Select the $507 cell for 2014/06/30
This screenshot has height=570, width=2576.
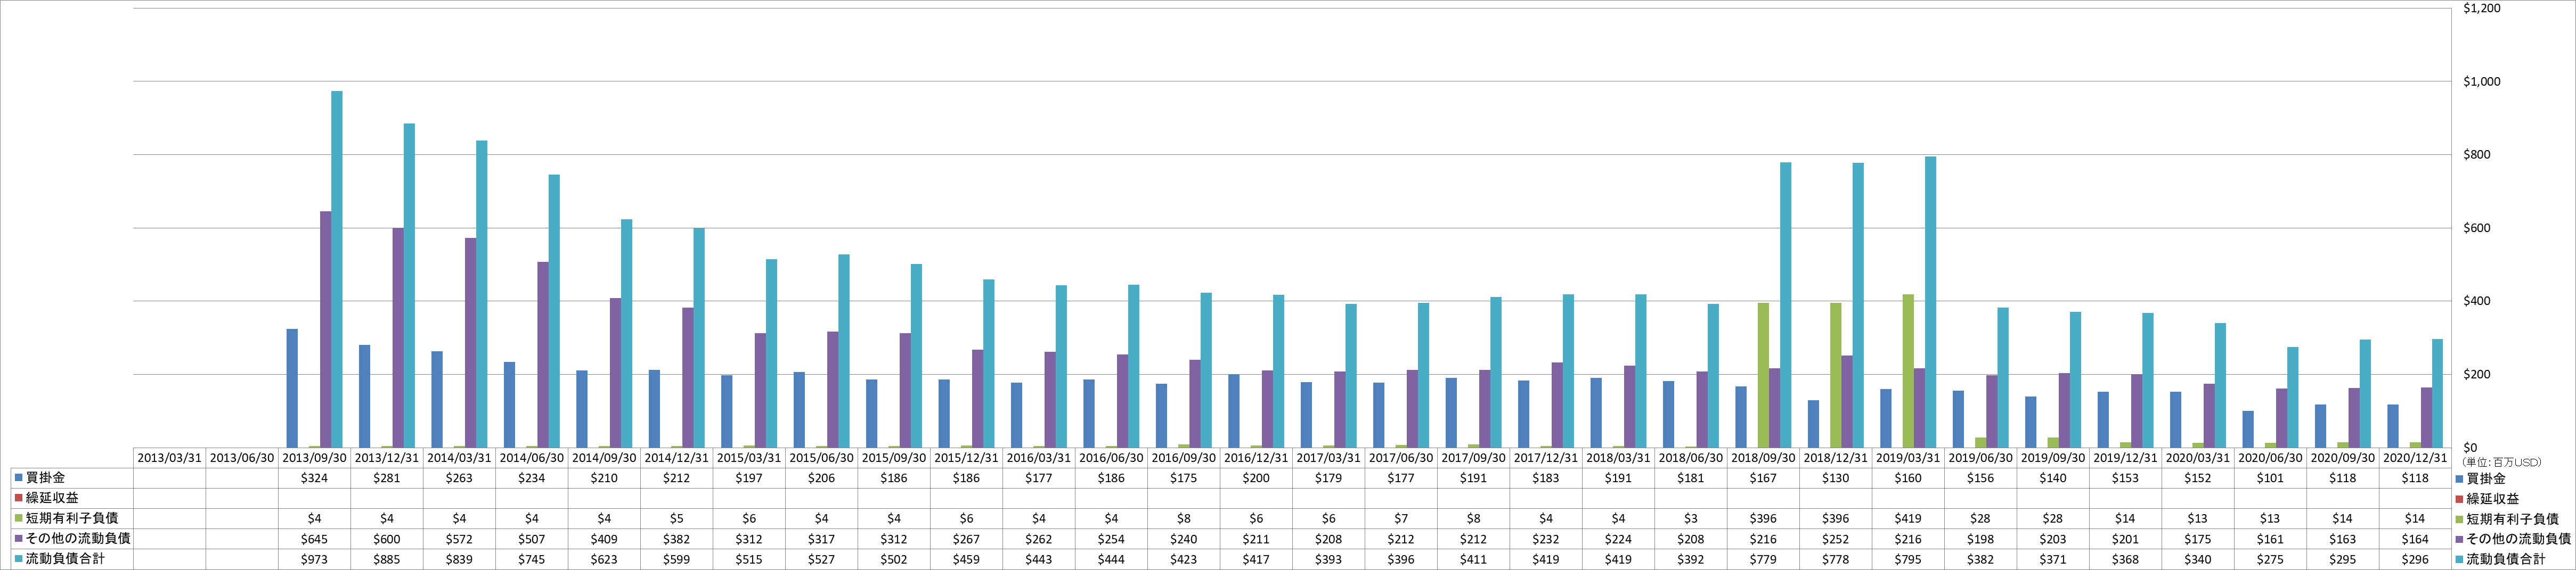click(532, 538)
